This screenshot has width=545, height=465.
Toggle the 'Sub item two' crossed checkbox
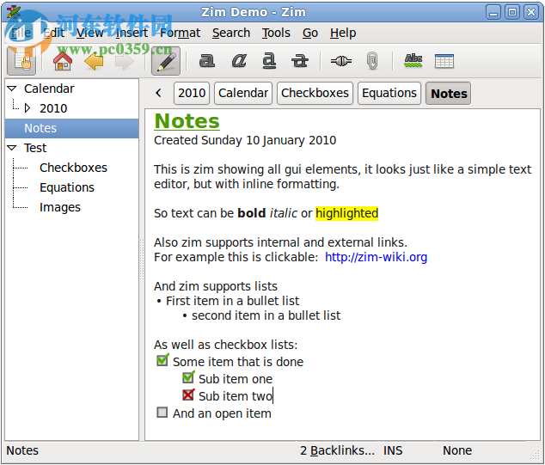pyautogui.click(x=188, y=395)
